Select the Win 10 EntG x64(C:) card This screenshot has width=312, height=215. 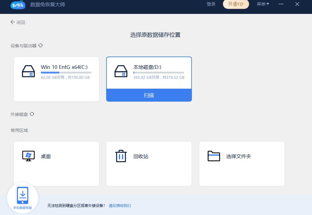[x=56, y=79]
